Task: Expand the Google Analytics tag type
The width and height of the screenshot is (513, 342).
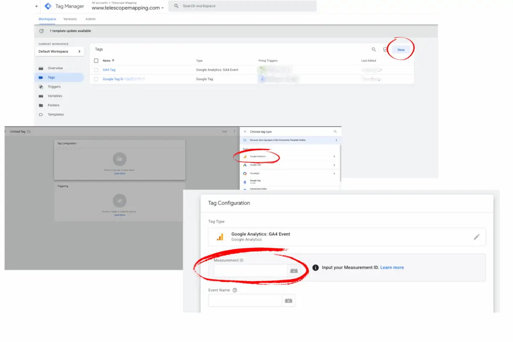Action: coord(291,156)
